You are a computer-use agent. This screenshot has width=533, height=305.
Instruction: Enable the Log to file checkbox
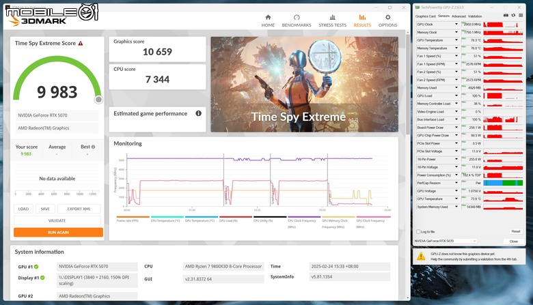tap(418, 232)
